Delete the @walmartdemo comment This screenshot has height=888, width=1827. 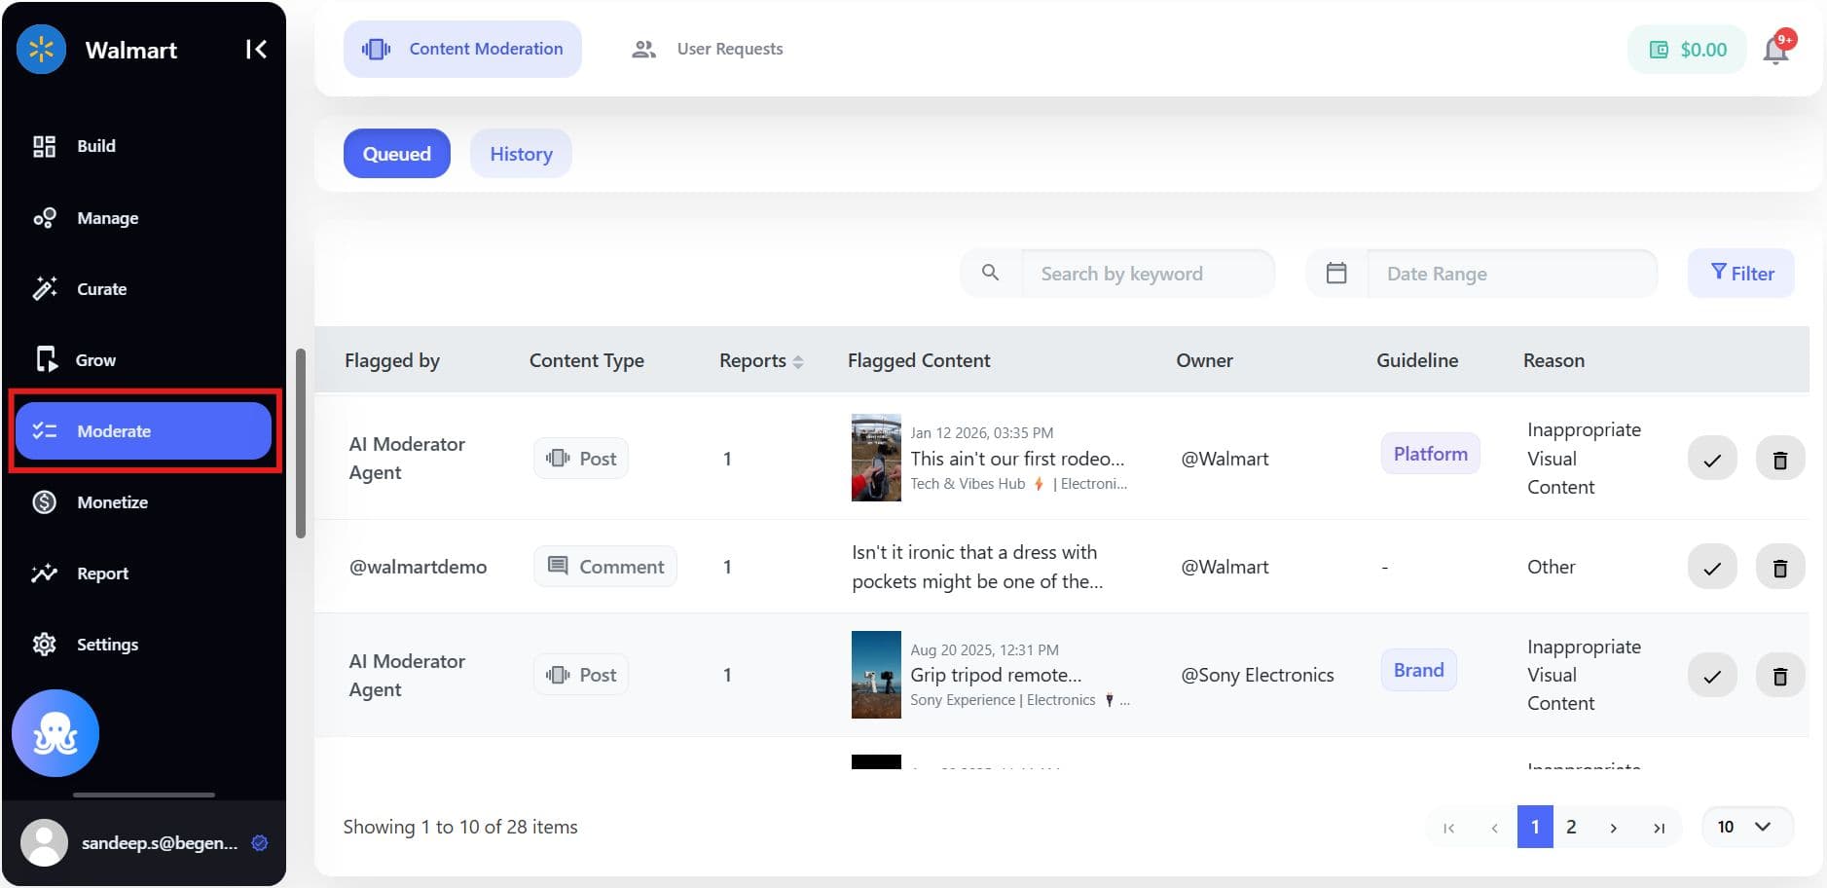click(1780, 568)
